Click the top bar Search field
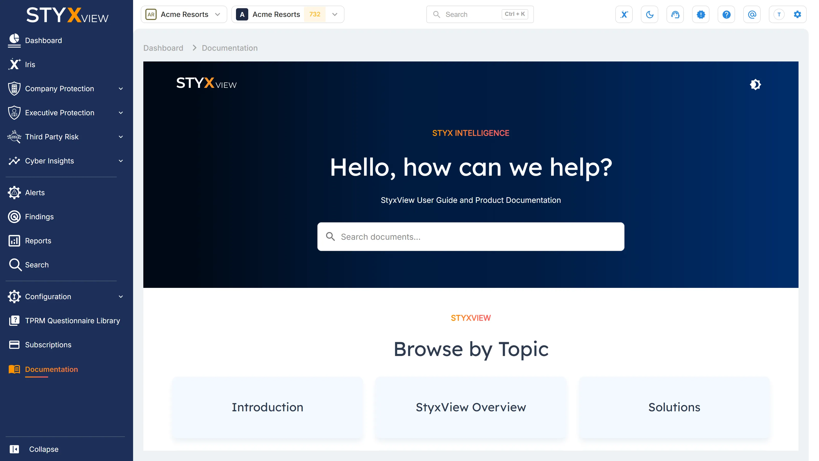This screenshot has height=461, width=819. coord(480,14)
